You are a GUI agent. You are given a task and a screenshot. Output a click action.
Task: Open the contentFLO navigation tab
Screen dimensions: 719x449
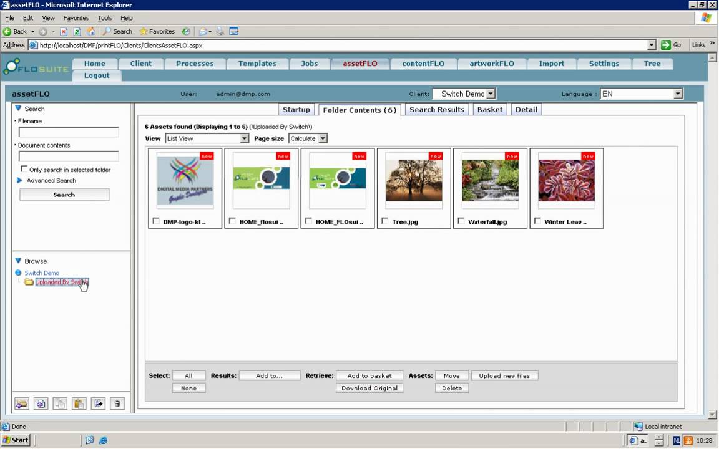423,64
